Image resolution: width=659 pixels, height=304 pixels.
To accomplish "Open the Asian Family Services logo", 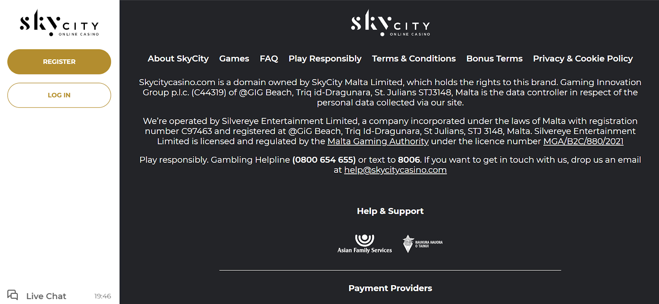I will (365, 244).
